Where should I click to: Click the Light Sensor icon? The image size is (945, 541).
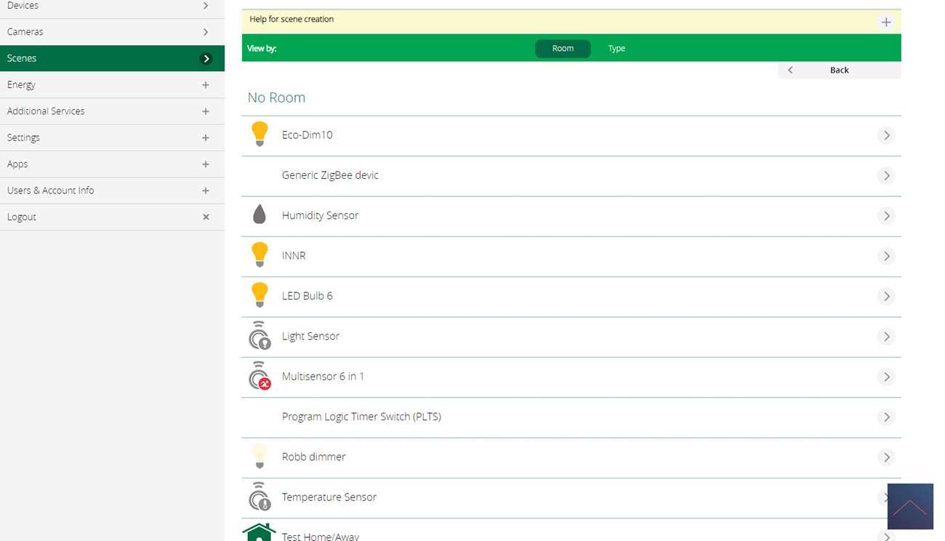point(260,336)
